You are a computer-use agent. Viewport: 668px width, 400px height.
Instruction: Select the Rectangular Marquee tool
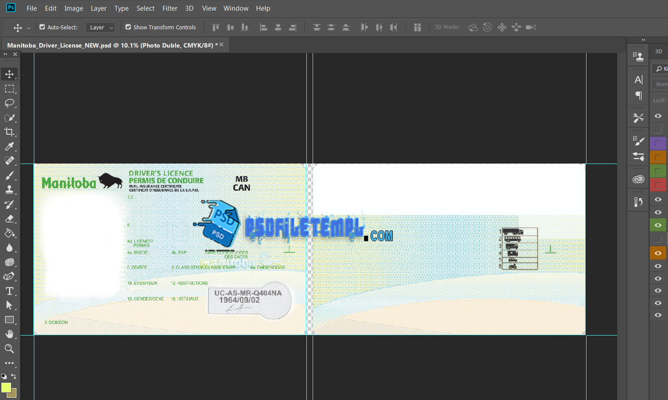(x=9, y=89)
